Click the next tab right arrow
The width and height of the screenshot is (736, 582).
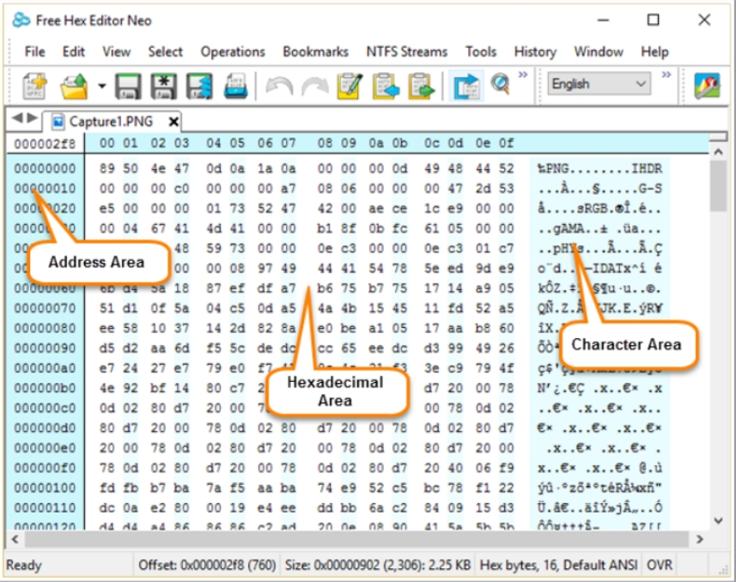(33, 118)
